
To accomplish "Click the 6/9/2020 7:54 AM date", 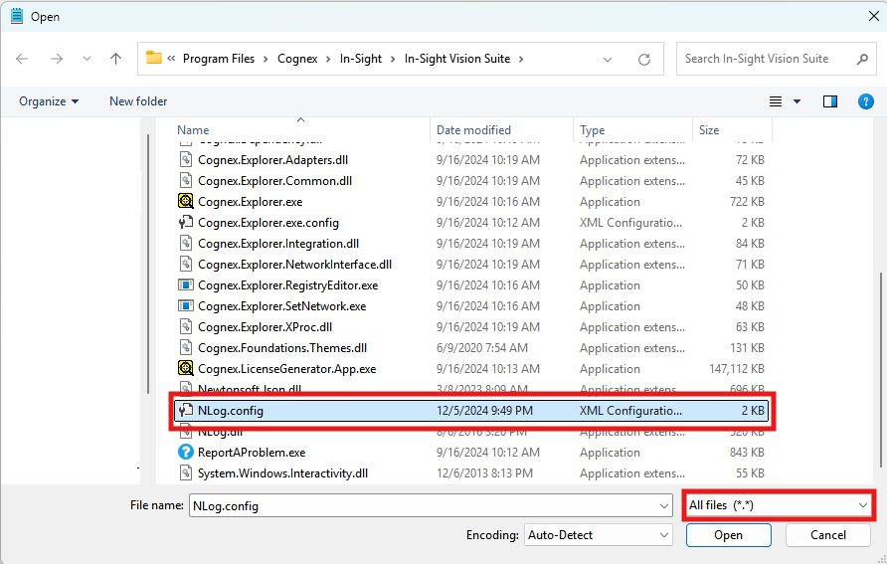I will pos(482,348).
